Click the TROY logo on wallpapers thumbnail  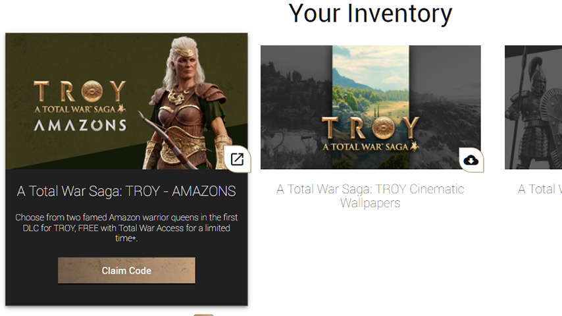coord(370,134)
